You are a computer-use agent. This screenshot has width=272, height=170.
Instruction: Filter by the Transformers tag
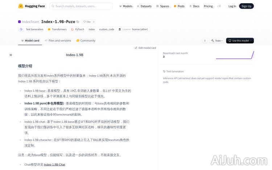click(x=57, y=29)
